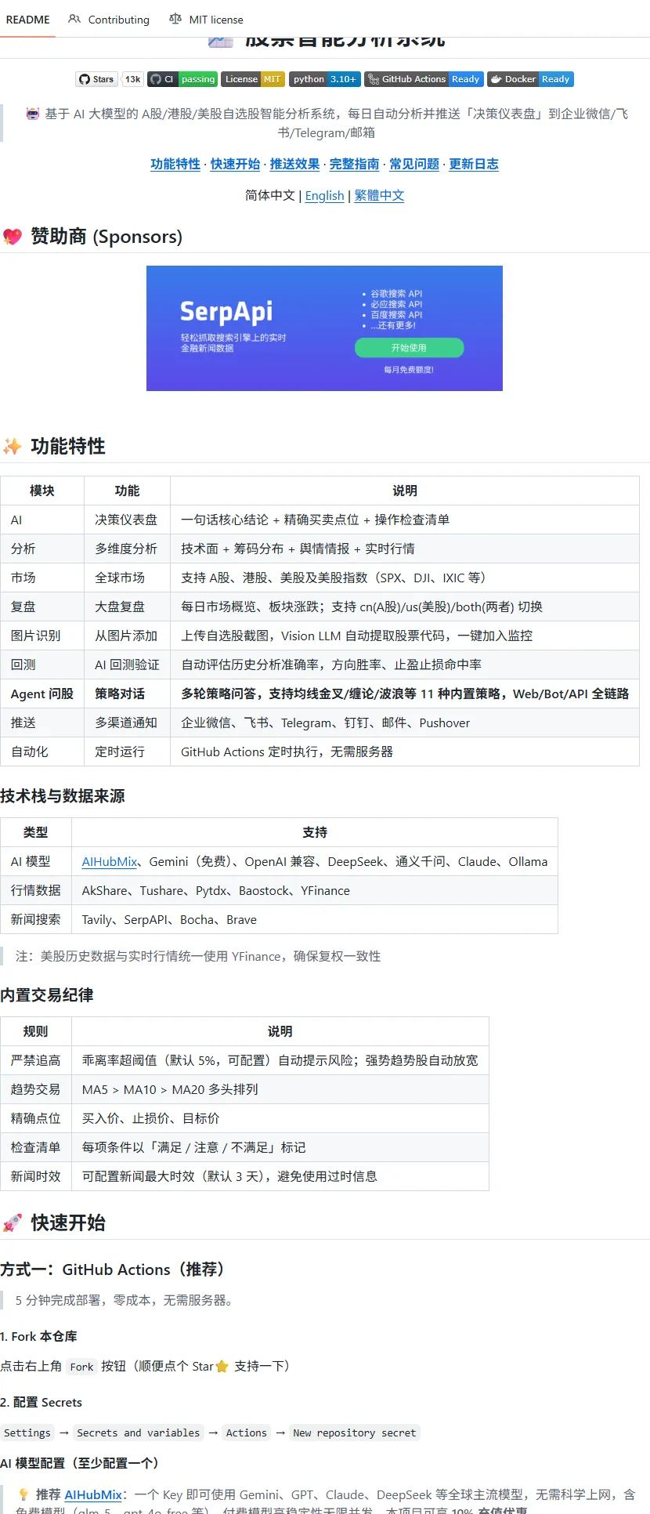Jump to 快速开始 anchor link
The width and height of the screenshot is (650, 1514).
pyautogui.click(x=235, y=164)
